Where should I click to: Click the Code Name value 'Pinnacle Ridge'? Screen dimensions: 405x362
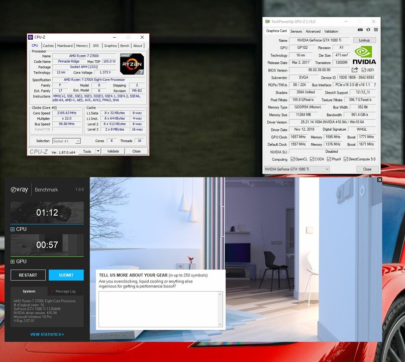click(x=69, y=61)
